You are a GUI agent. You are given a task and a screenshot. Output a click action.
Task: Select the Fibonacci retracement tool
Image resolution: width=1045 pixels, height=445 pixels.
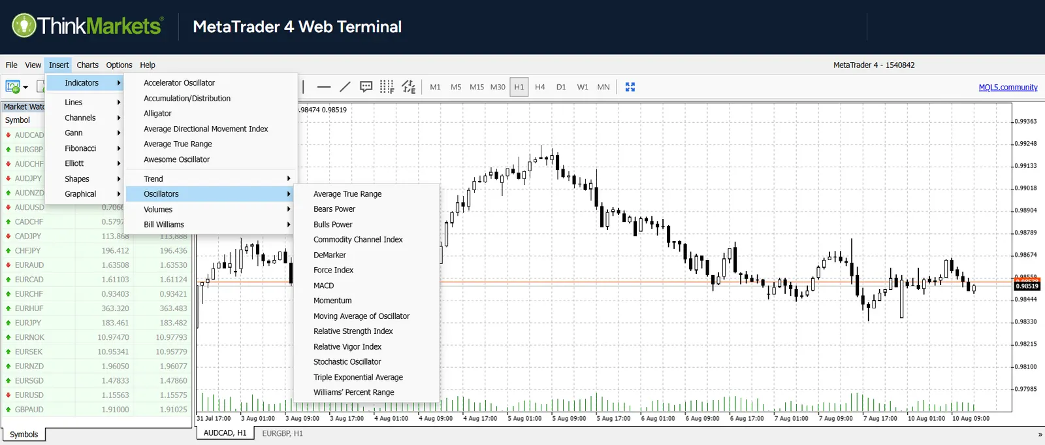[x=387, y=87]
